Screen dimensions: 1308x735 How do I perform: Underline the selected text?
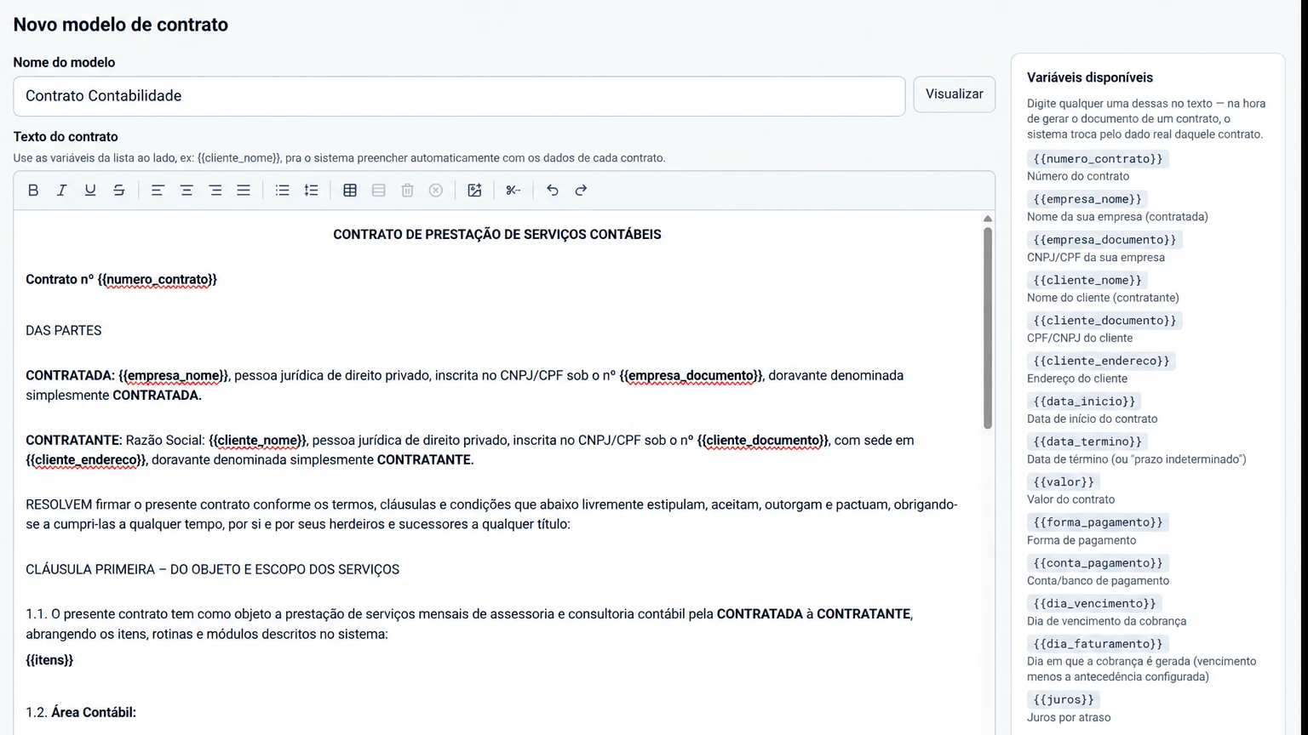(x=90, y=191)
